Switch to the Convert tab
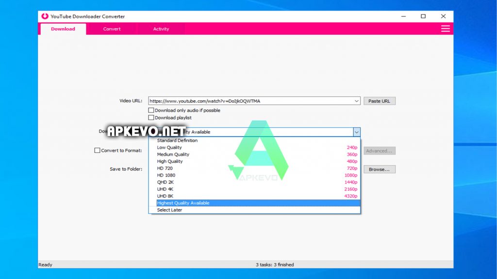This screenshot has height=279, width=497. pyautogui.click(x=112, y=29)
